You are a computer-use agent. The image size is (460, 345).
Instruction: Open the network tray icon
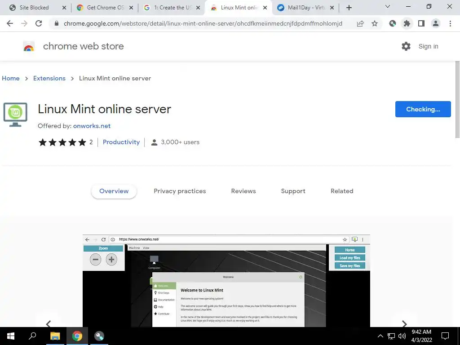(391, 336)
